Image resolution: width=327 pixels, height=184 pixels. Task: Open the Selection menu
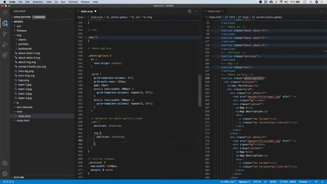point(38,2)
